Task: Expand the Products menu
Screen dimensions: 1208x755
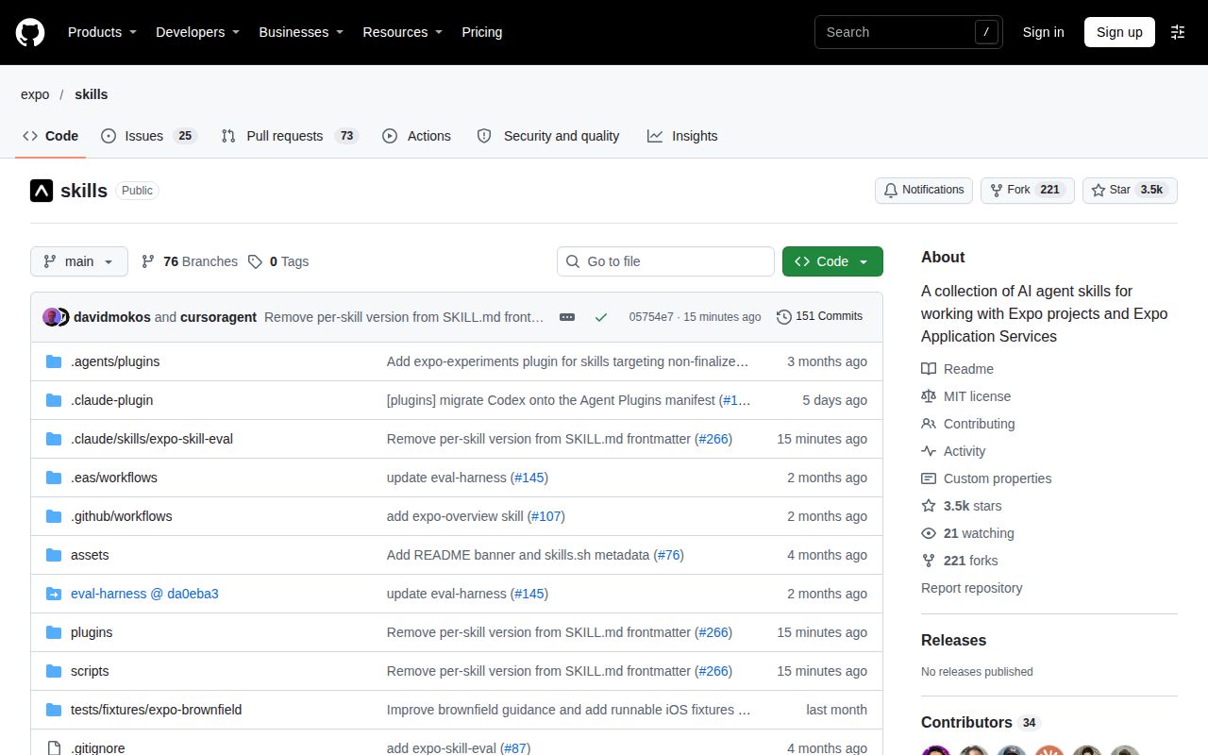Action: click(102, 32)
